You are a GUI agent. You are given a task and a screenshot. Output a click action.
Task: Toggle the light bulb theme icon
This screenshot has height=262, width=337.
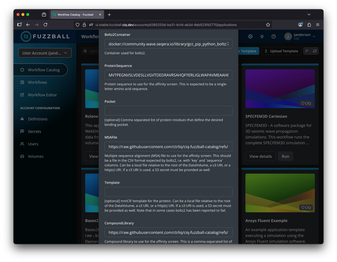(262, 36)
